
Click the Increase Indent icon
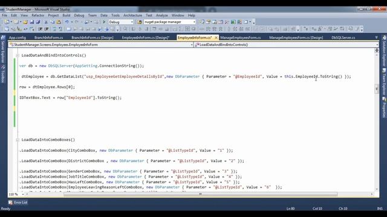point(46,29)
